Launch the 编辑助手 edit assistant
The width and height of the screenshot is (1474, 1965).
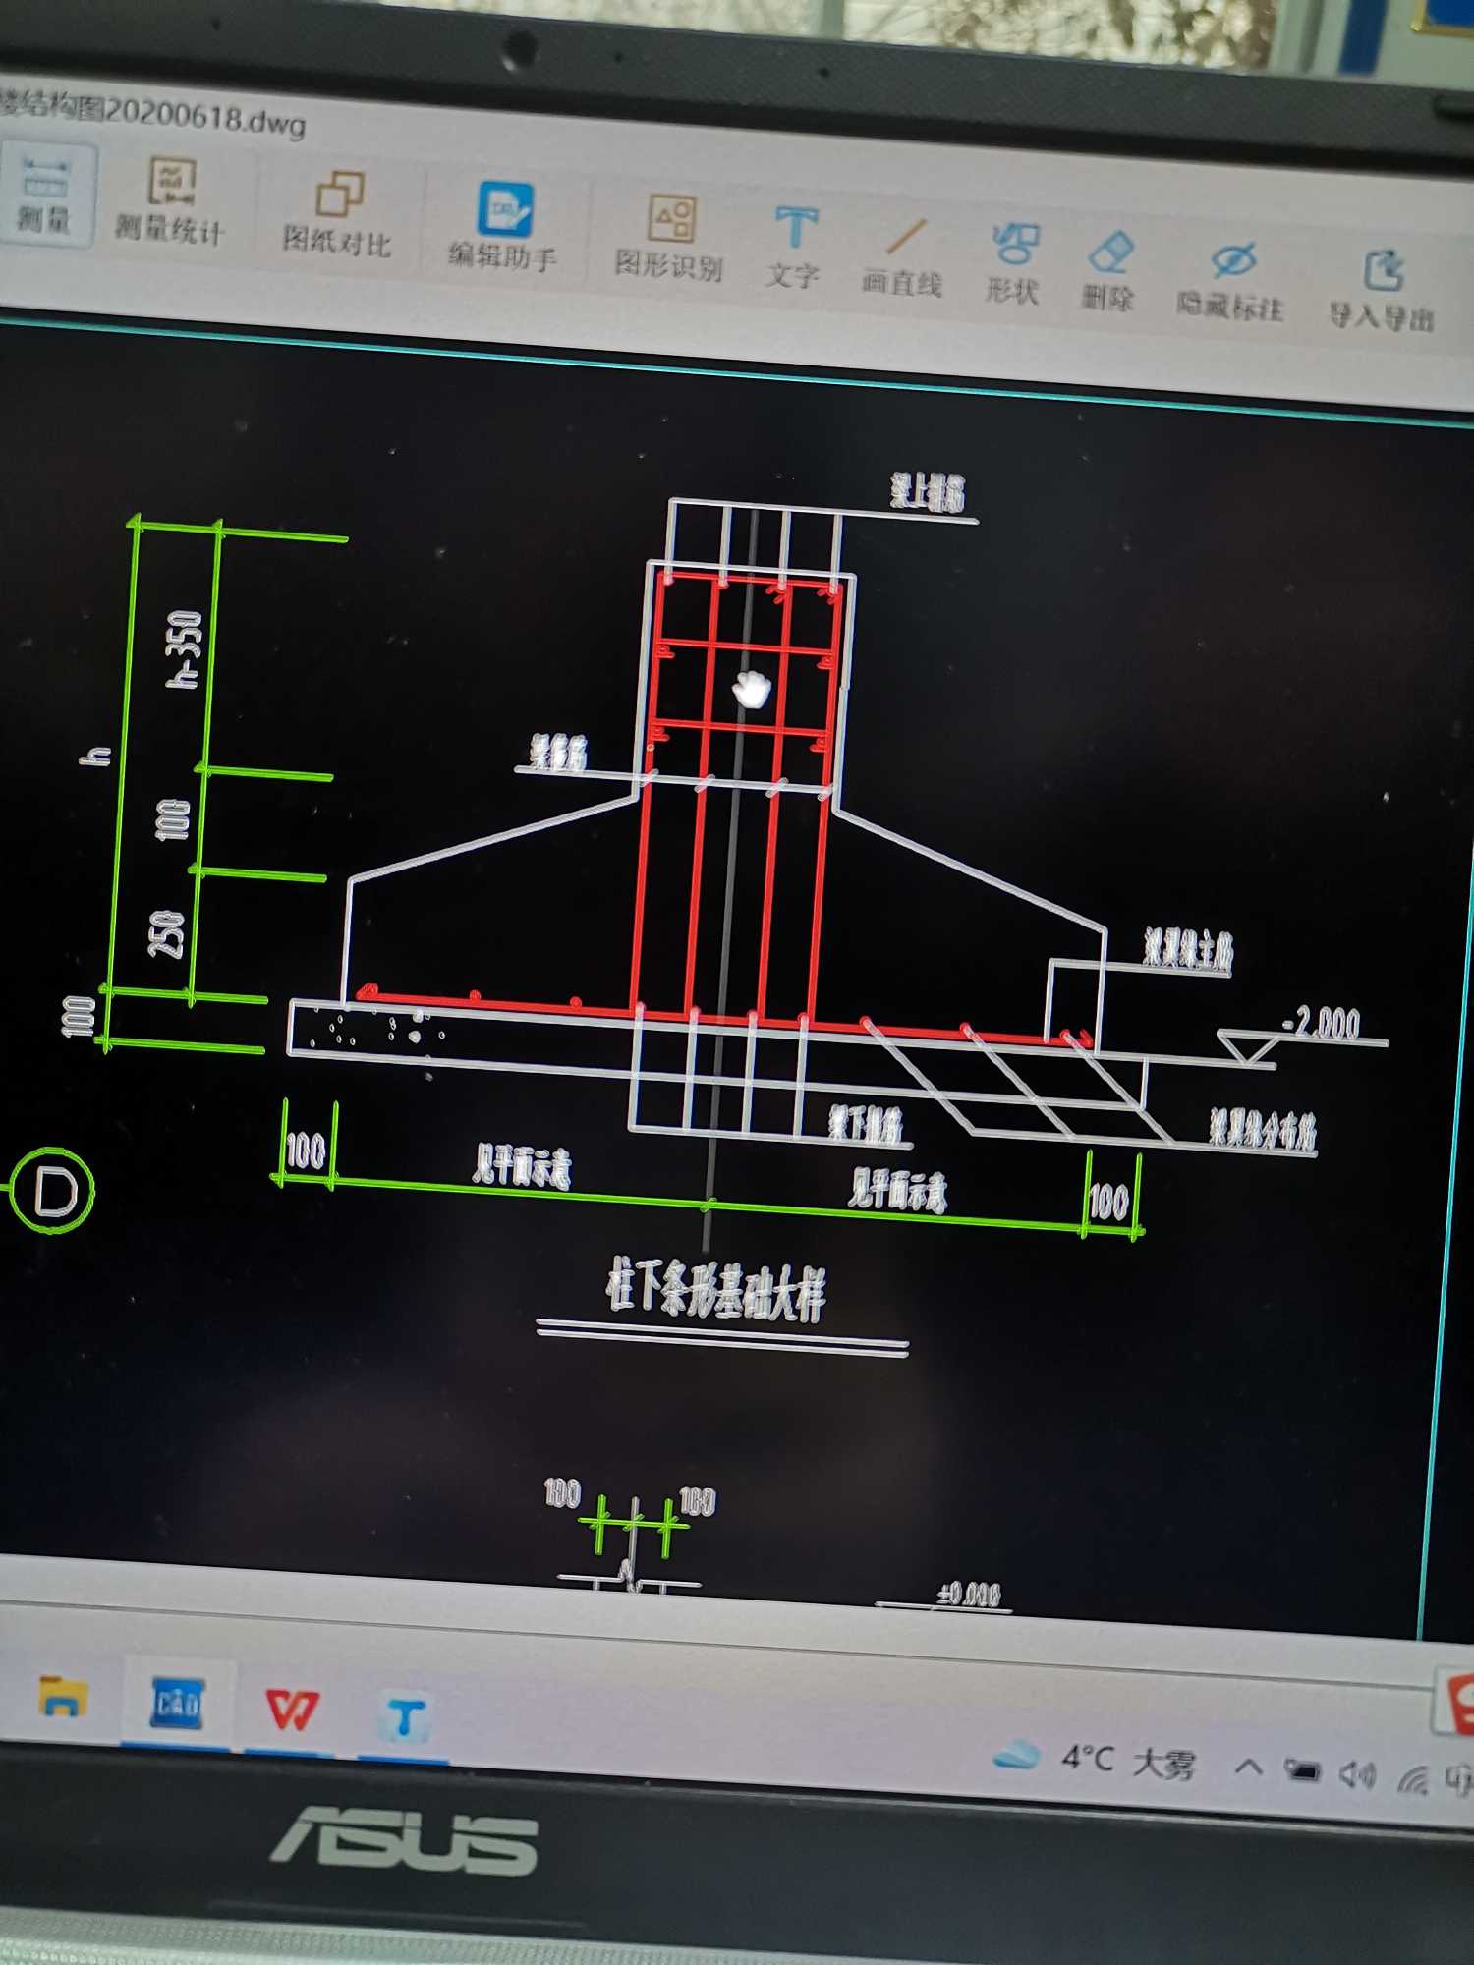(503, 227)
